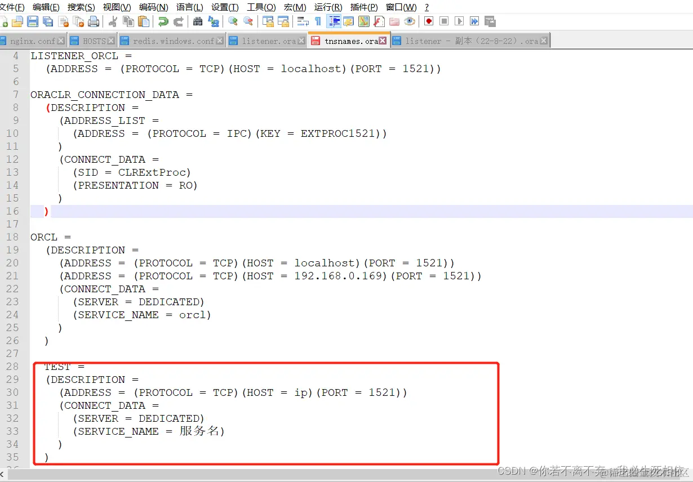Click the Save All toolbar icon

tap(48, 21)
